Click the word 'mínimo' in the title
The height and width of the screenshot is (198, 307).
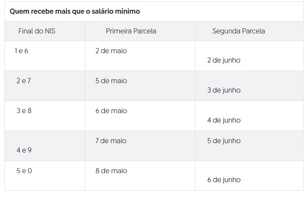click(128, 12)
